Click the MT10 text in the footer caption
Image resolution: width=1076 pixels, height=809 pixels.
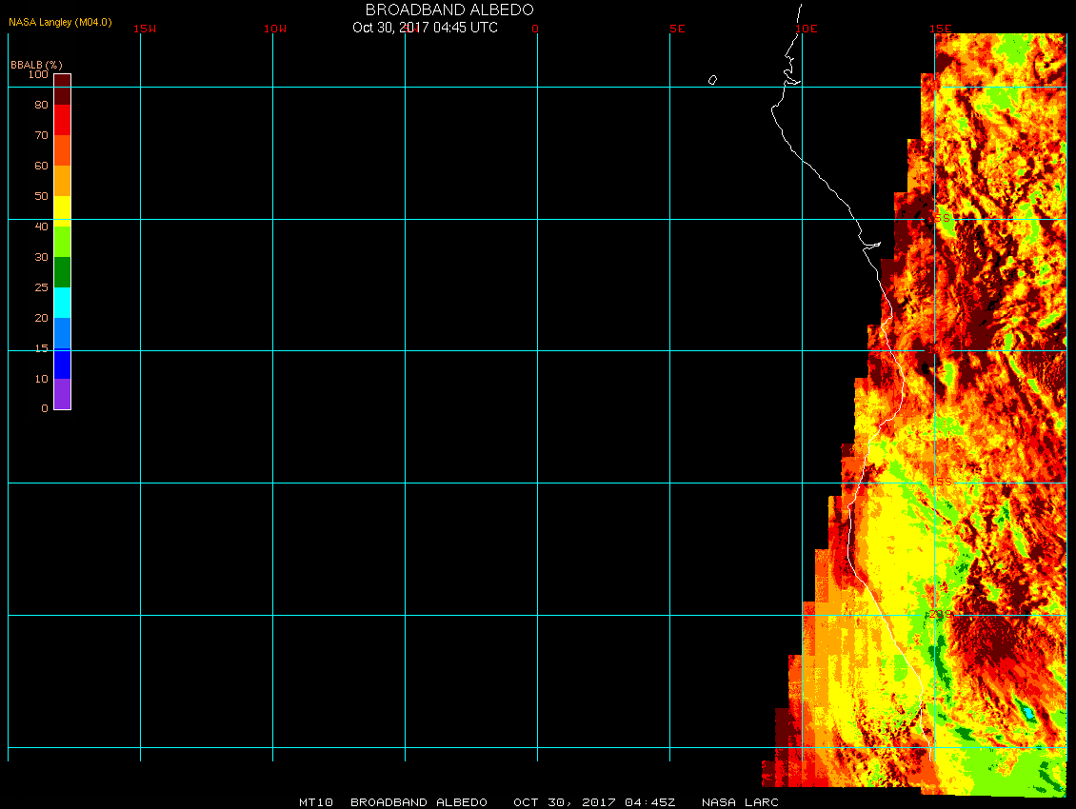315,802
